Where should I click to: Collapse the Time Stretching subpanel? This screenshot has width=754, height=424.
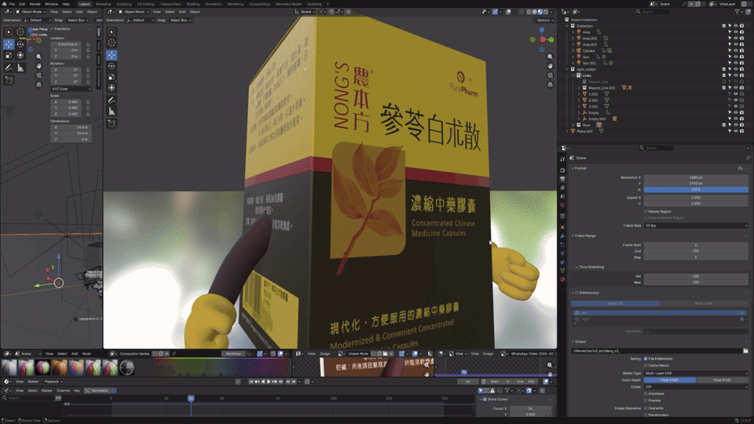[576, 267]
